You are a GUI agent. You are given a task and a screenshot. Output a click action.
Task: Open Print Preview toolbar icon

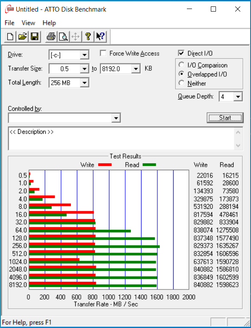(63, 36)
